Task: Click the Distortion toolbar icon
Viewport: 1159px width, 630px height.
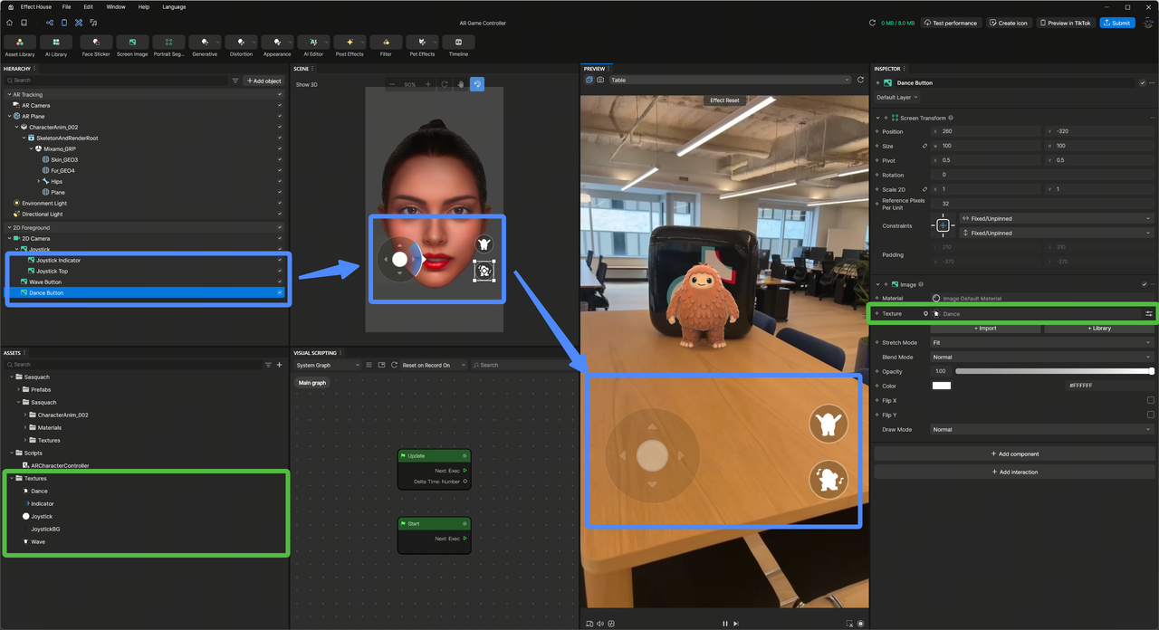Action: point(241,43)
